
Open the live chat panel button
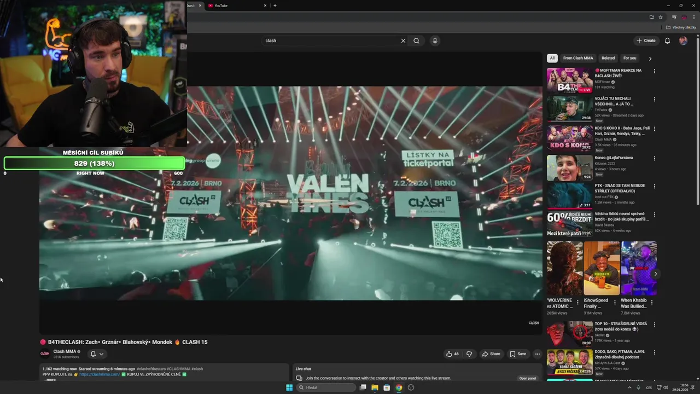(528, 378)
